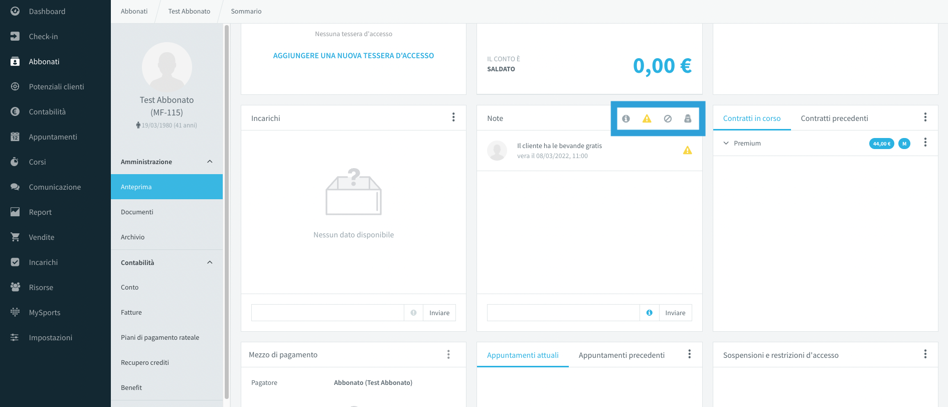Screen dimensions: 948x407
Task: Click the Incarichi text input field
Action: [328, 313]
